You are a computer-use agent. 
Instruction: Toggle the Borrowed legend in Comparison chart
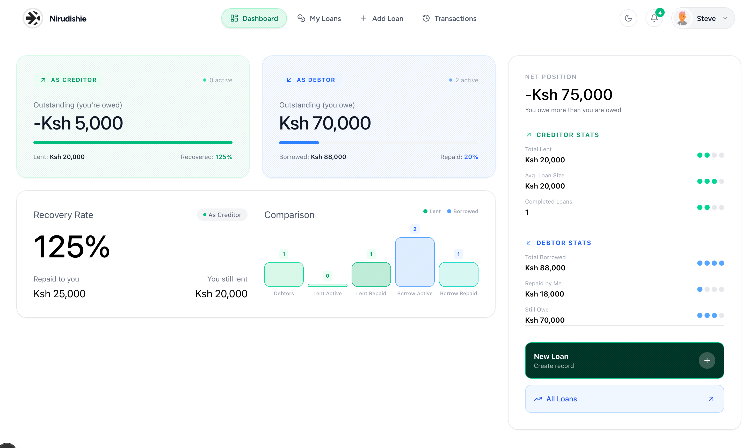pos(462,211)
